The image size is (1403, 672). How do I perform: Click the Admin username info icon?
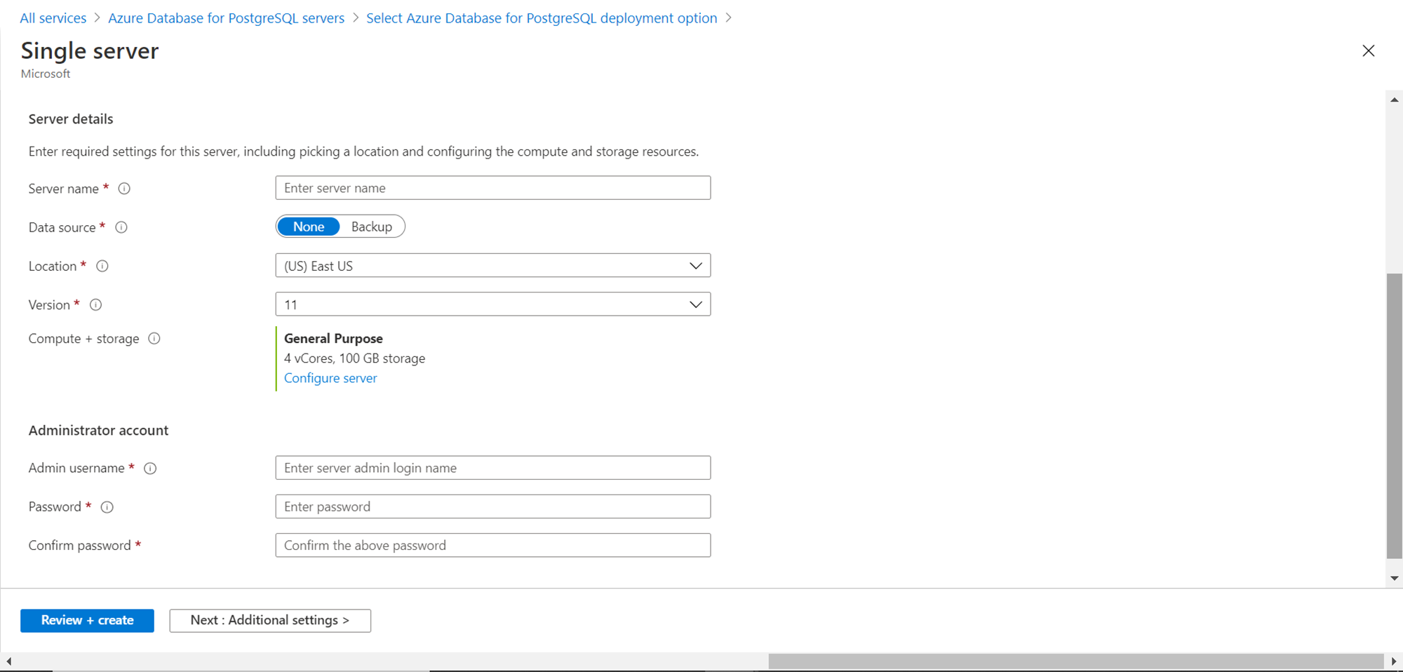click(x=150, y=469)
